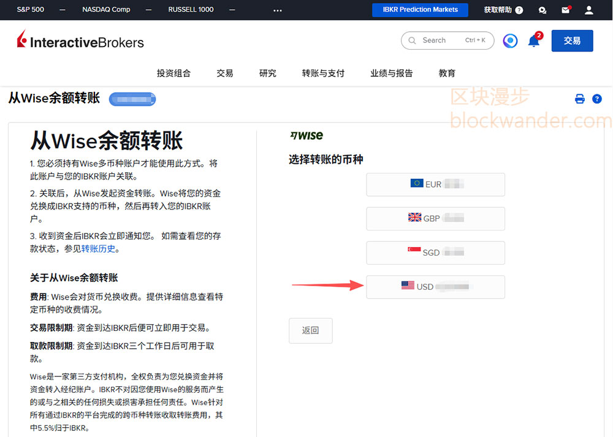The width and height of the screenshot is (613, 437).
Task: Focus the Search input field
Action: [447, 40]
